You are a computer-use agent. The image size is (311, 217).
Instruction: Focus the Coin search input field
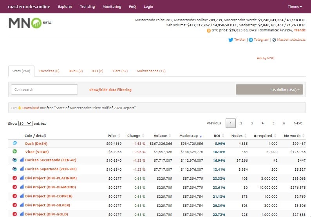pos(44,89)
